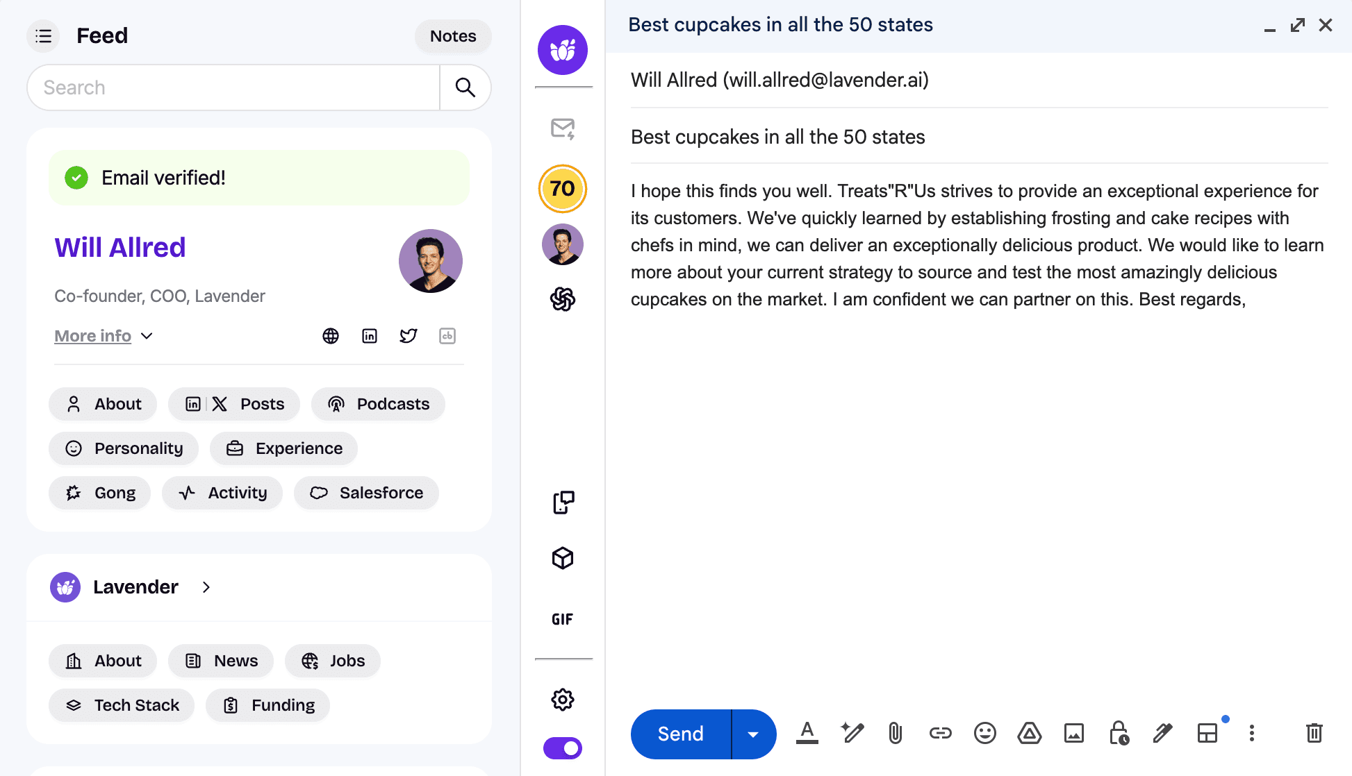Open the emoji picker
This screenshot has height=776, width=1352.
click(984, 733)
